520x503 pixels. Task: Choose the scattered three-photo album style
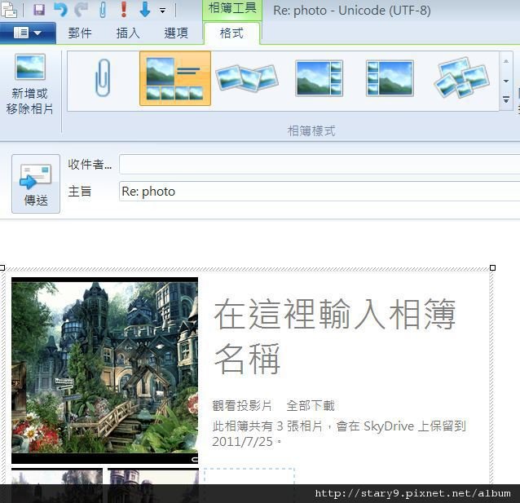point(247,78)
